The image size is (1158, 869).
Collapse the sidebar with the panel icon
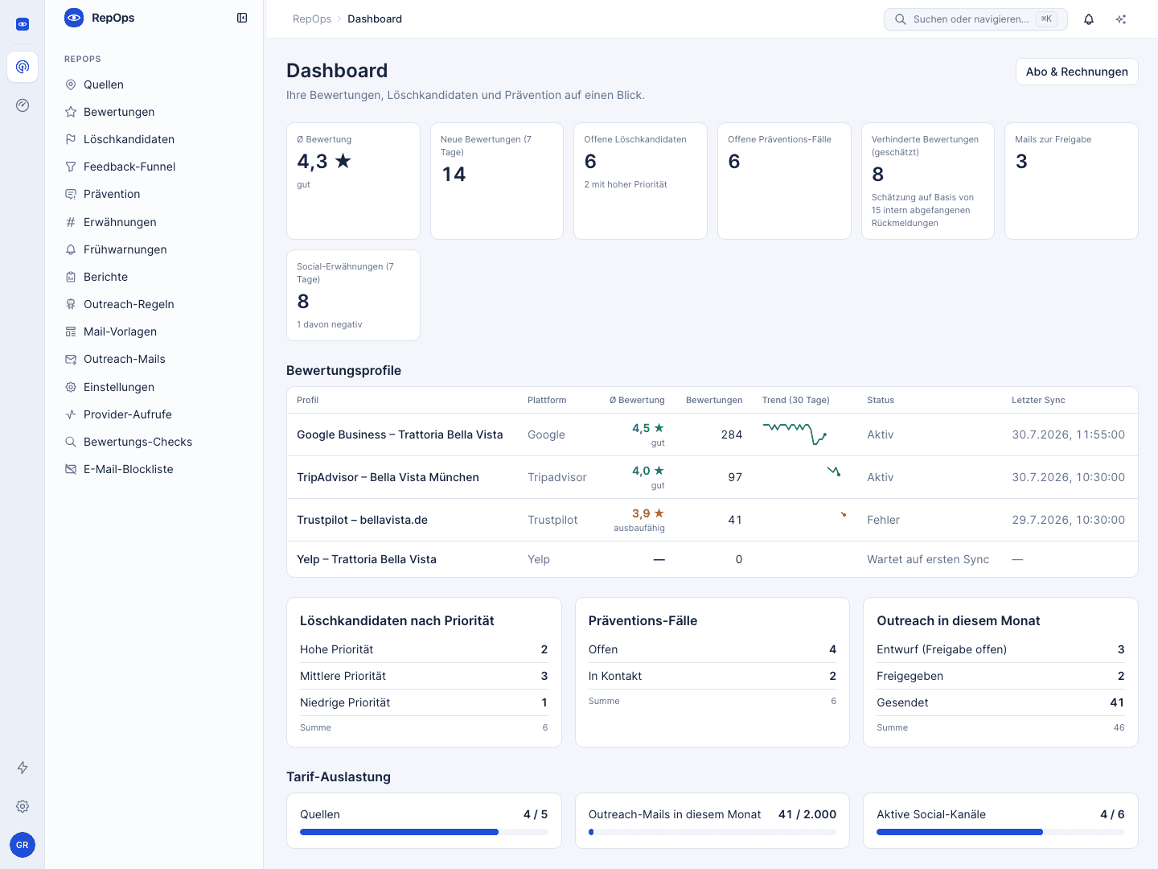tap(242, 18)
